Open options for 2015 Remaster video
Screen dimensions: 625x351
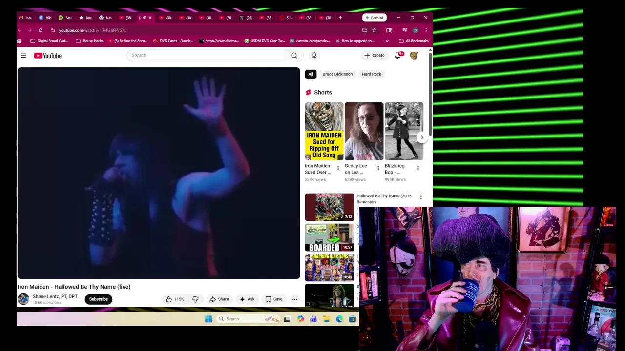421,197
